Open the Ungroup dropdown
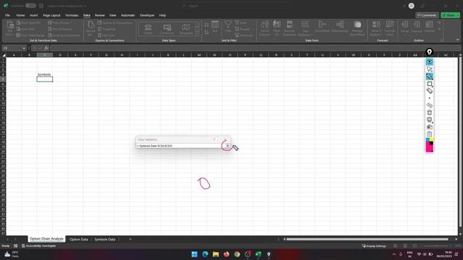 click(417, 27)
